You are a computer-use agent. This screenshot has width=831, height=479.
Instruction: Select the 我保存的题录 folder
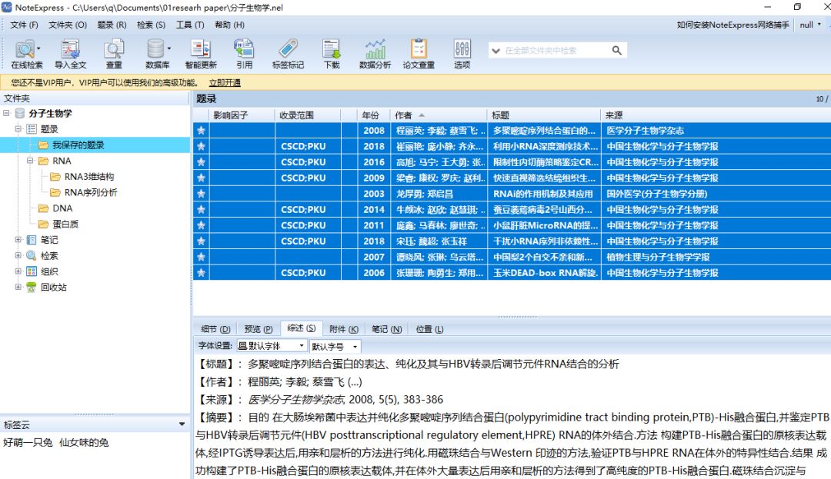point(78,145)
